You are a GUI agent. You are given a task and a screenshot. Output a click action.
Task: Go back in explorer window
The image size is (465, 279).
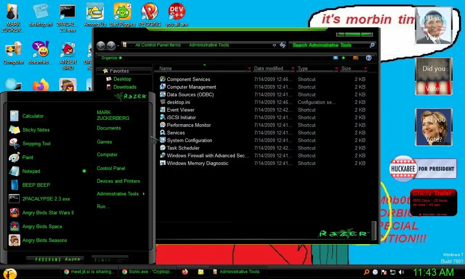101,45
